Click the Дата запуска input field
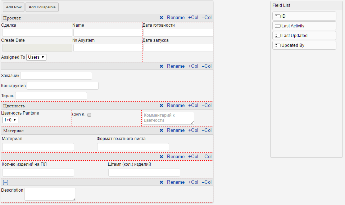Screen dimensions: 345x205 (178, 48)
